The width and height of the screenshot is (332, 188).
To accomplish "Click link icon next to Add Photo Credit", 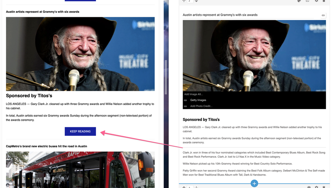I will coord(185,106).
